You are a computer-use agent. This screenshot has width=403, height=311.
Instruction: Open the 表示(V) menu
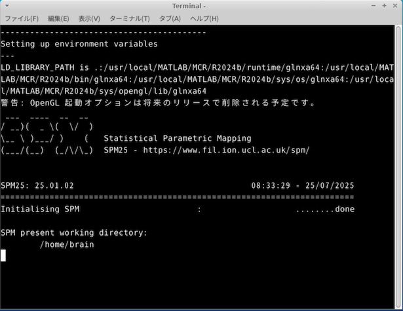[89, 18]
